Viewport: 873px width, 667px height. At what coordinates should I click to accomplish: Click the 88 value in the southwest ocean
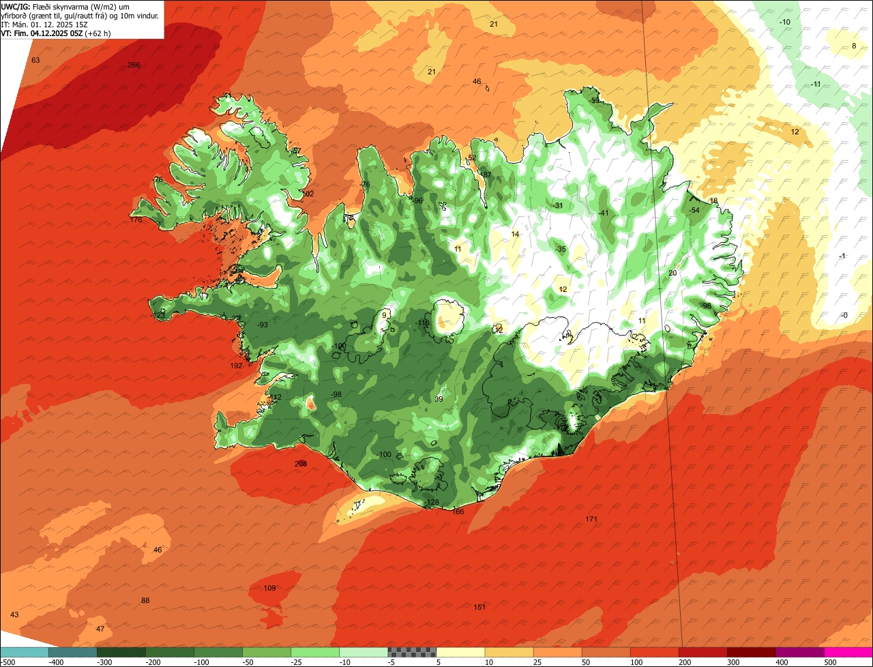(145, 600)
